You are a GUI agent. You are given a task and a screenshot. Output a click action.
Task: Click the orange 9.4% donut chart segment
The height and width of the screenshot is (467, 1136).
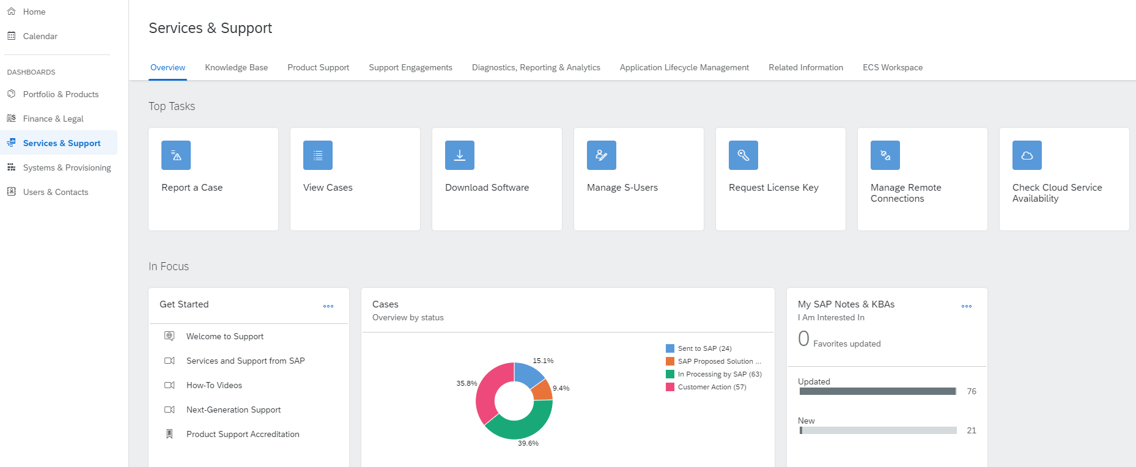543,391
